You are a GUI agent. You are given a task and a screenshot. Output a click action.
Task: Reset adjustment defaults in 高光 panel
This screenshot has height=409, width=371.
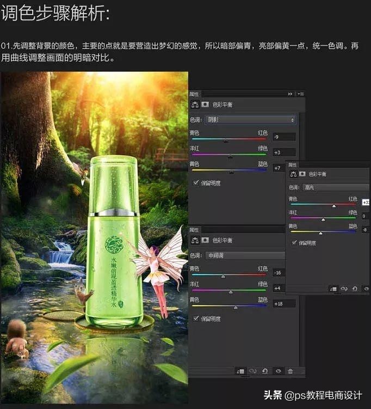(355, 289)
